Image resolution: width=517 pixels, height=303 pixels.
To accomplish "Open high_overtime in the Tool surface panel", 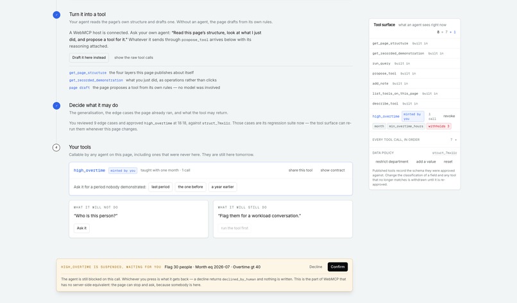I will pos(386,116).
